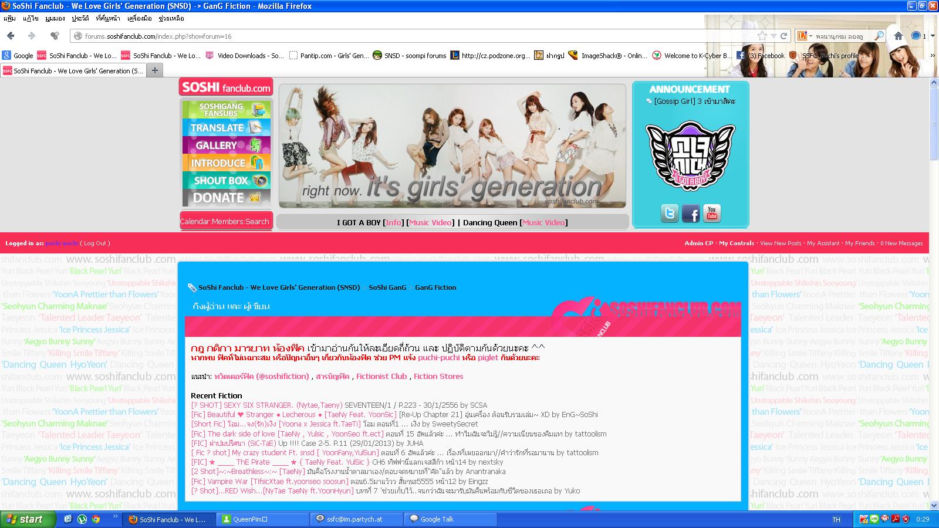Open the แก้ไข (Edit) menu
This screenshot has height=528, width=939.
[x=31, y=18]
